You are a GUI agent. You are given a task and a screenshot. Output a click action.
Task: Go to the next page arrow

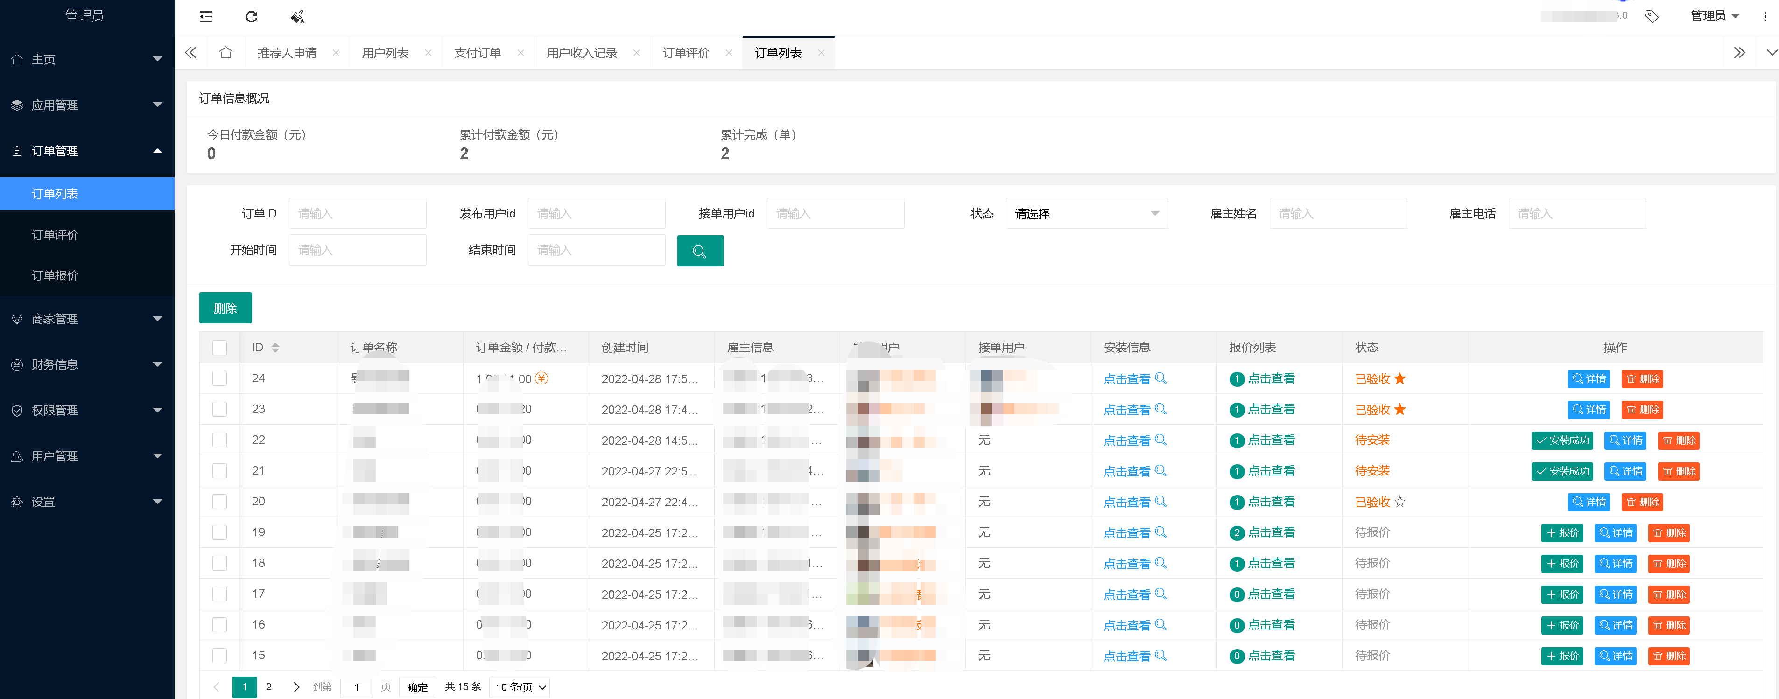(296, 686)
